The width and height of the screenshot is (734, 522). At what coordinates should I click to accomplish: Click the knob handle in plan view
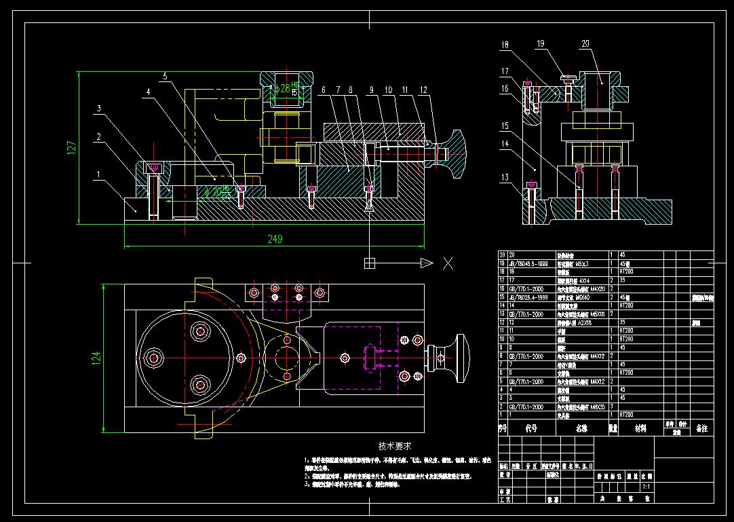[x=449, y=358]
